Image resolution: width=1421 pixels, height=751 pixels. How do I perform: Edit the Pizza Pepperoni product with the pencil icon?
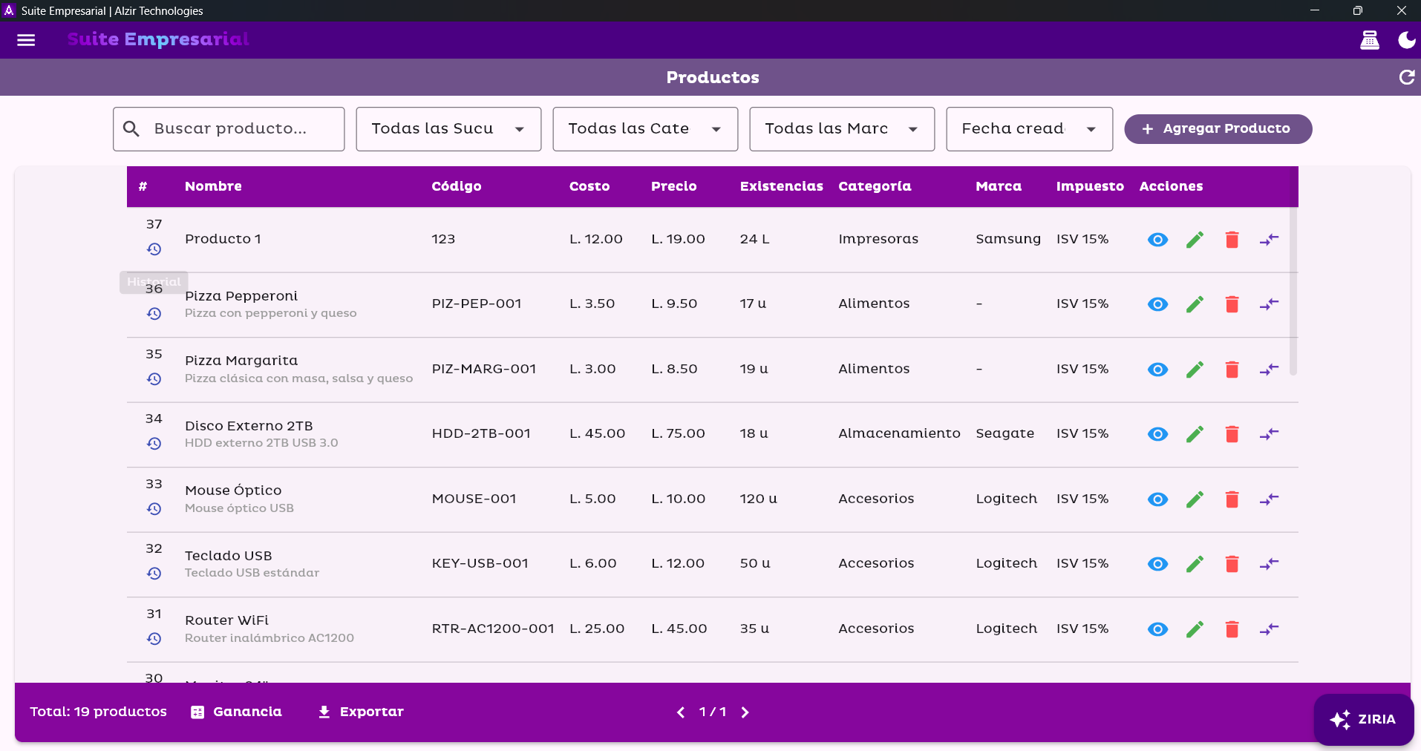click(x=1195, y=304)
